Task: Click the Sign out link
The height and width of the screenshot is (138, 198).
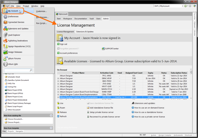Action: pyautogui.click(x=63, y=44)
